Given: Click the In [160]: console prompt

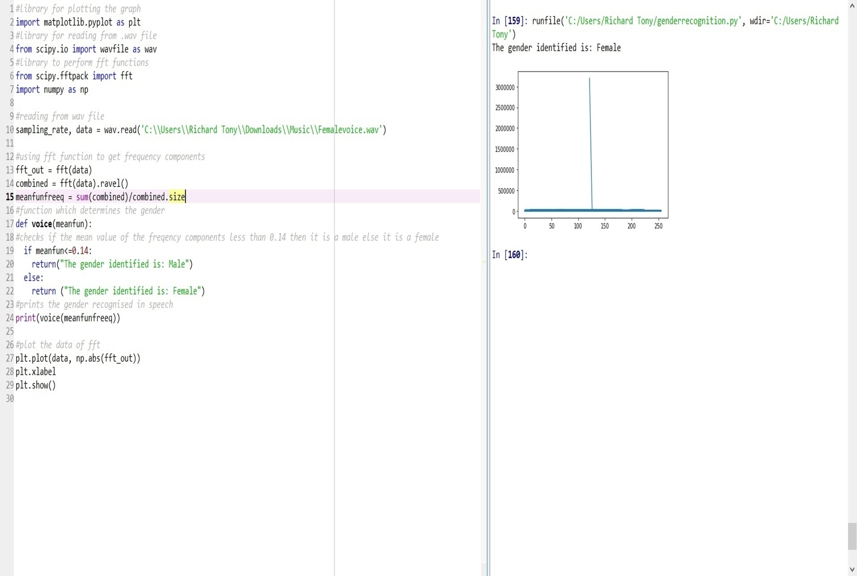Looking at the screenshot, I should point(509,255).
